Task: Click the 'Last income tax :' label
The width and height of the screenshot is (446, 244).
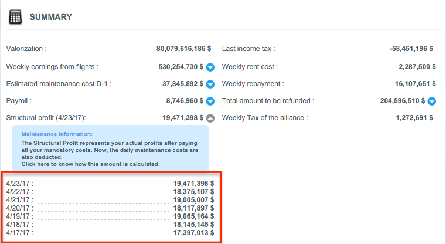Action: click(248, 49)
